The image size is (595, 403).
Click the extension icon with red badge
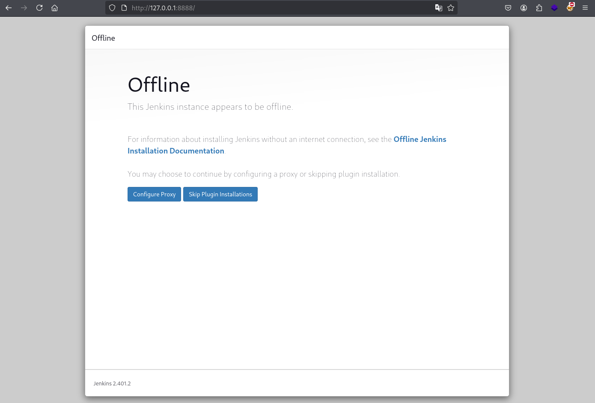(570, 7)
